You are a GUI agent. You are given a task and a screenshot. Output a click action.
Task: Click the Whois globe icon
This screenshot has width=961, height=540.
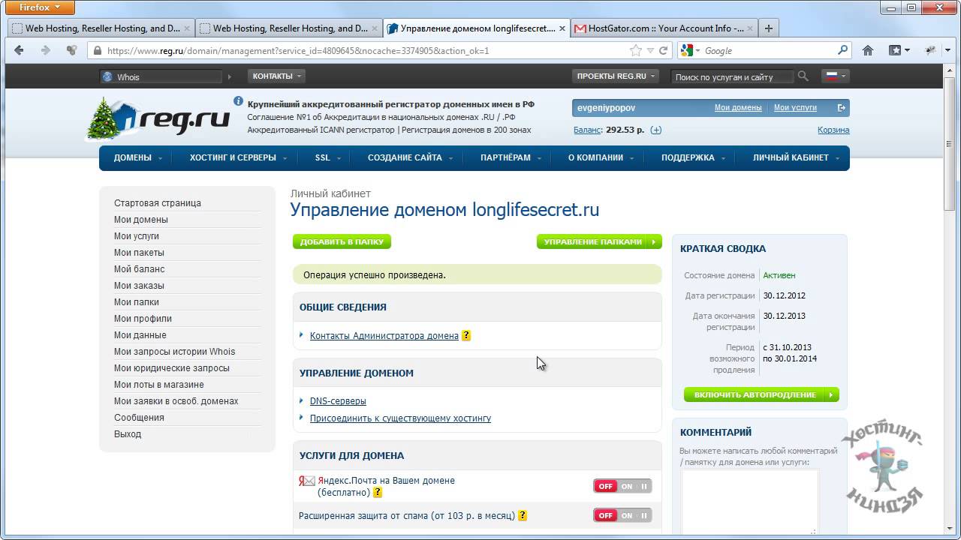click(x=107, y=76)
